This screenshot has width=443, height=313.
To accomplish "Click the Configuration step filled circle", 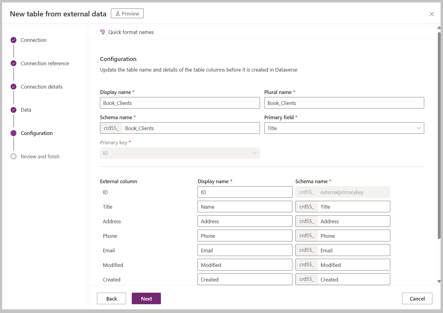I will 14,133.
